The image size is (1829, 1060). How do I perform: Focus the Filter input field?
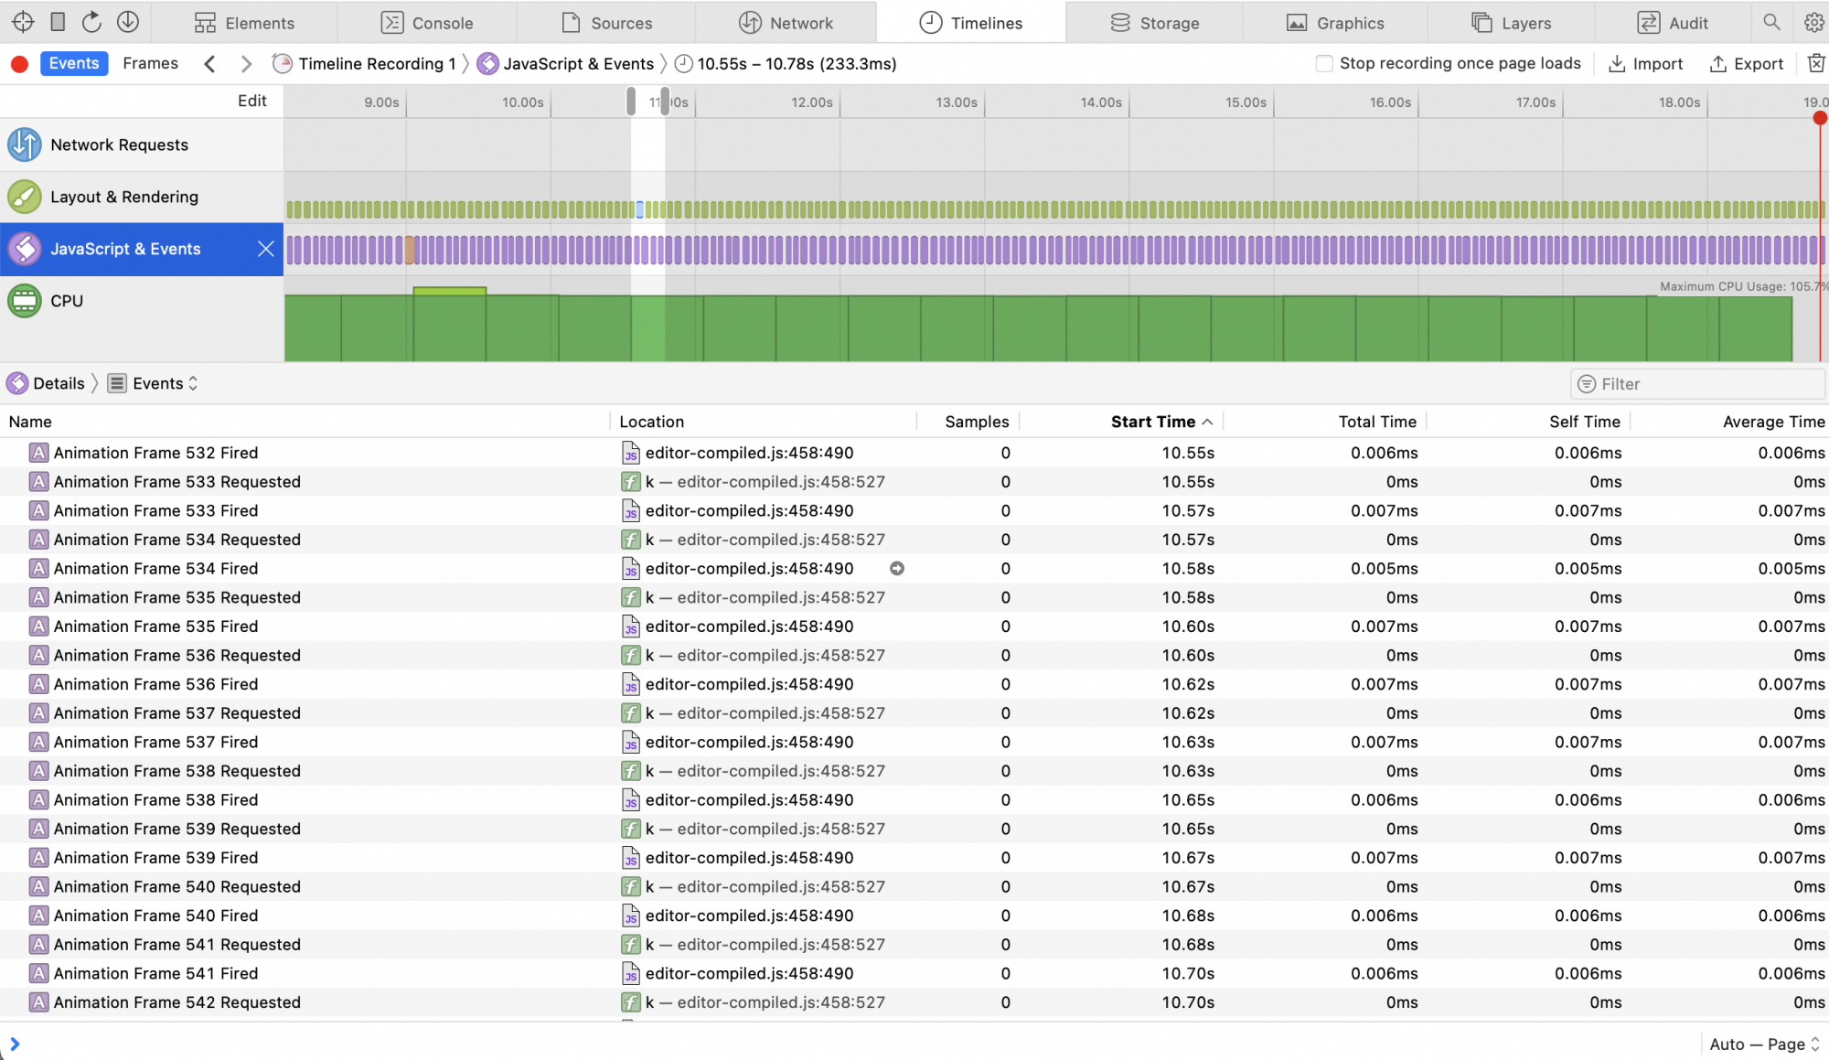coord(1697,384)
